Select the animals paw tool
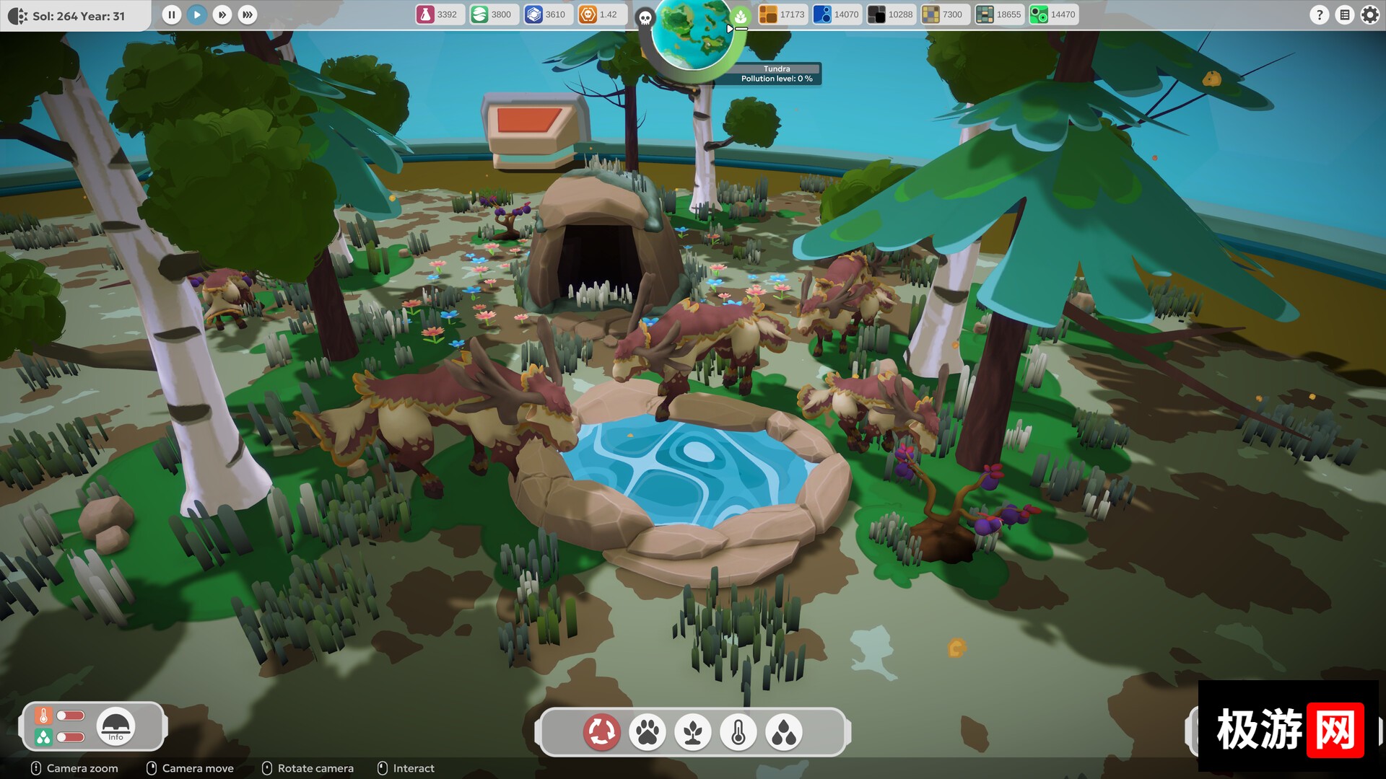 pos(648,733)
